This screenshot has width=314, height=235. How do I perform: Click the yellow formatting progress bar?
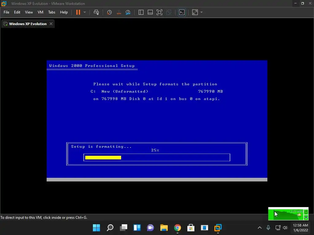(103, 158)
